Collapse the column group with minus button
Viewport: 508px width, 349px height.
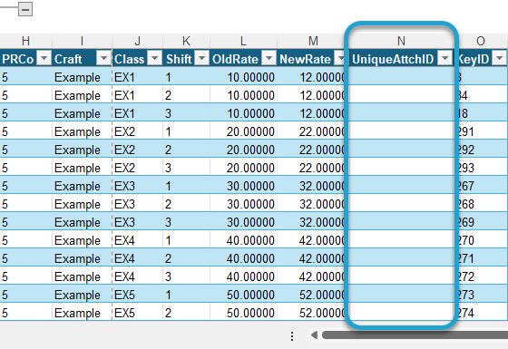25,9
